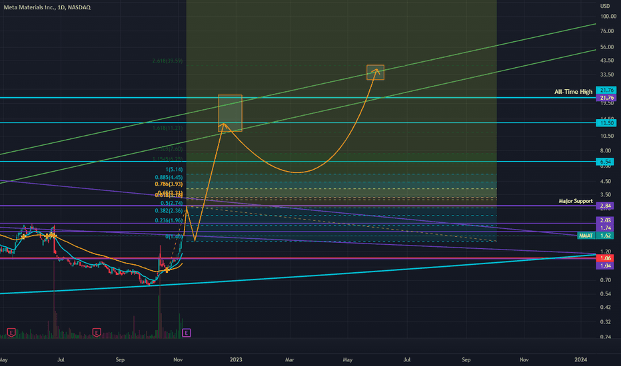Click the All-Time High line label
This screenshot has height=366, width=621.
573,92
